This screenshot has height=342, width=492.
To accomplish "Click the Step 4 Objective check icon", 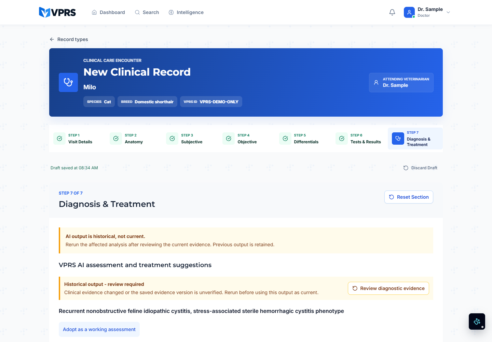I will click(x=229, y=139).
